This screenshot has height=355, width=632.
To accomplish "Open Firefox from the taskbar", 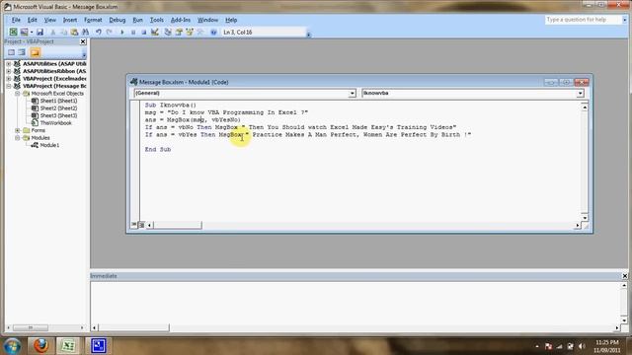I will [x=40, y=345].
